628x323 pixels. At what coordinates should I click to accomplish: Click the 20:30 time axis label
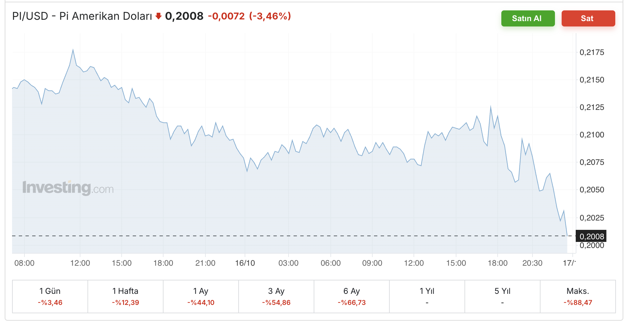point(532,263)
